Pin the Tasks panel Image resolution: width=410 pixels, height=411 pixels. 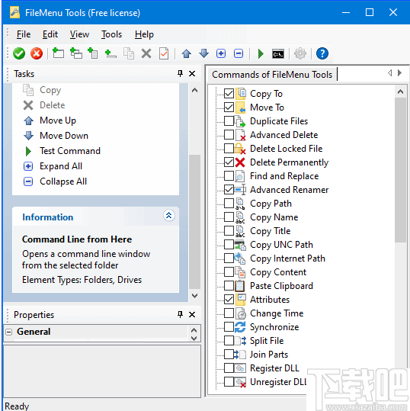180,74
